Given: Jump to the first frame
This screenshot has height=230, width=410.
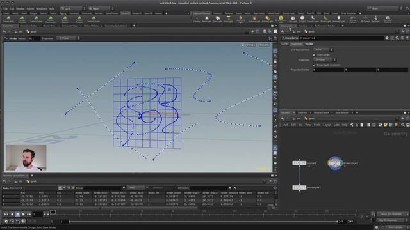Looking at the screenshot, I should [x=6, y=215].
